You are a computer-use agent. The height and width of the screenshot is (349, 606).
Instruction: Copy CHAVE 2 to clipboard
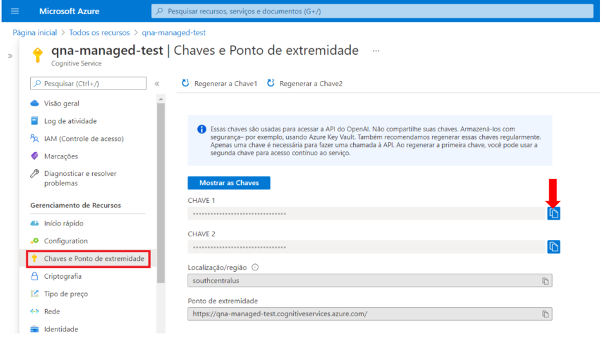tap(553, 247)
